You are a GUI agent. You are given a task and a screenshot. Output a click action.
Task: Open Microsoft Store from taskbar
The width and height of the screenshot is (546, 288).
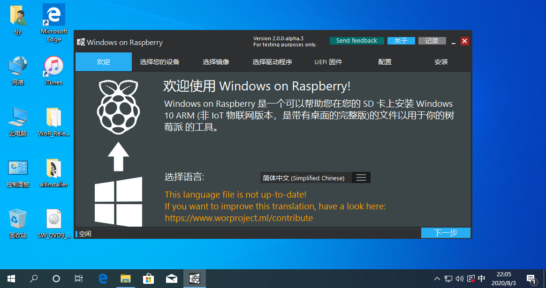[x=148, y=279]
